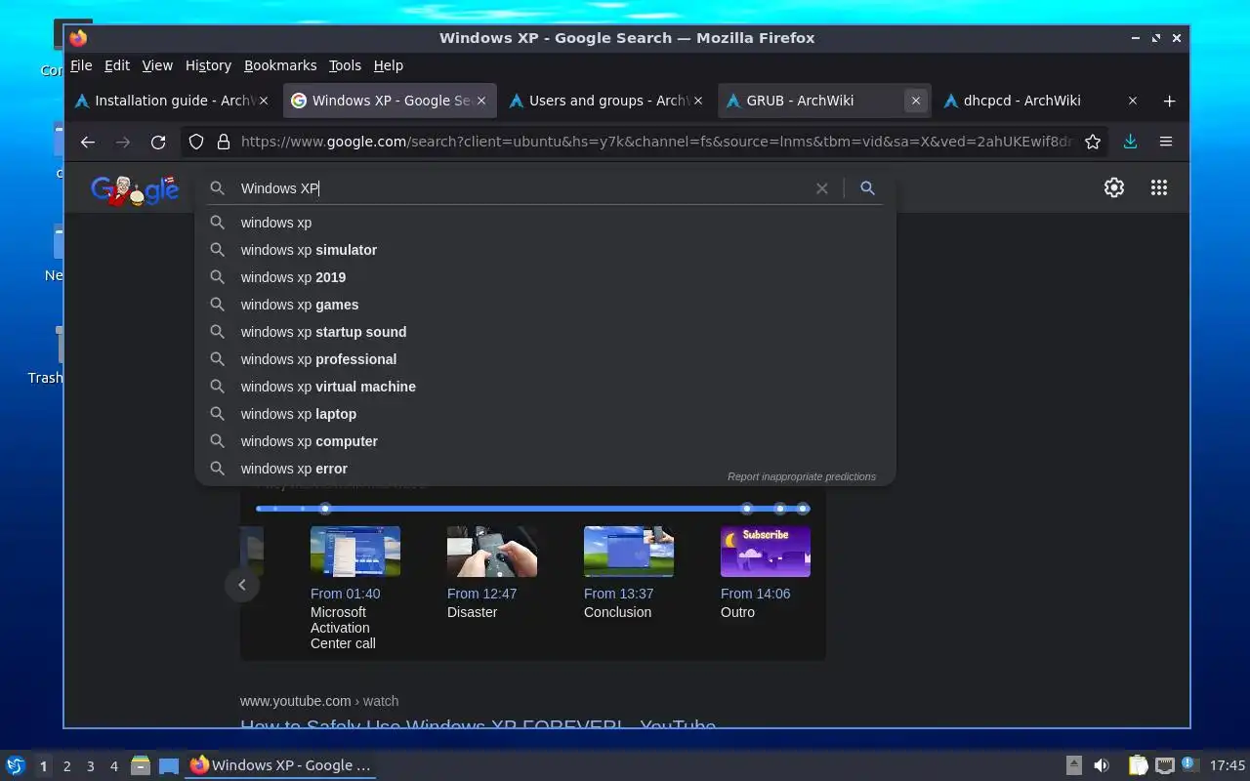Open the Edit menu
Viewport: 1250px width, 781px height.
pos(117,65)
